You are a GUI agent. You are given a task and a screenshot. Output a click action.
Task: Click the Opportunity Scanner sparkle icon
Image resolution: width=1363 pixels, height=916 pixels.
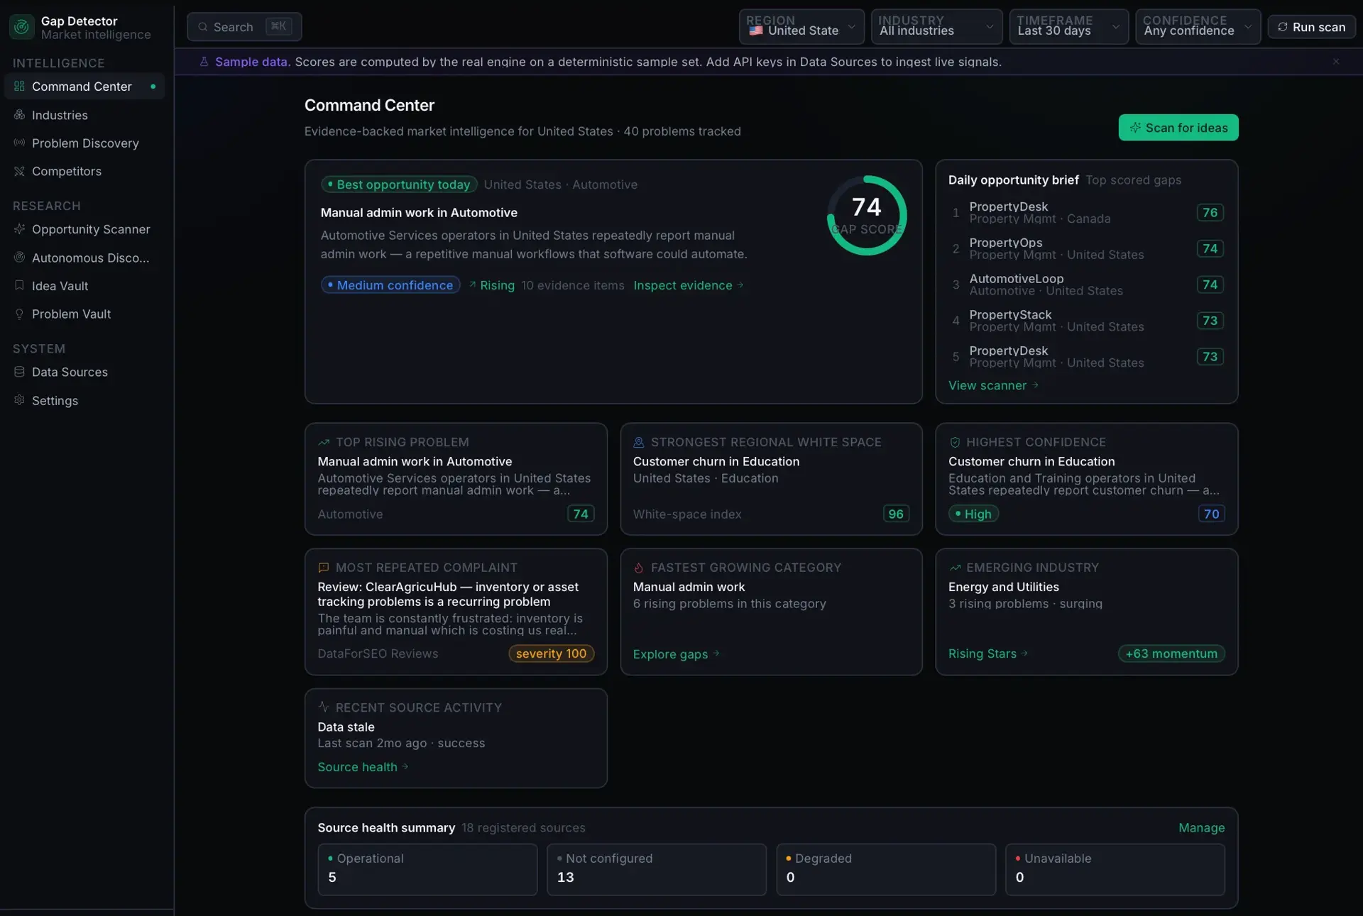19,229
